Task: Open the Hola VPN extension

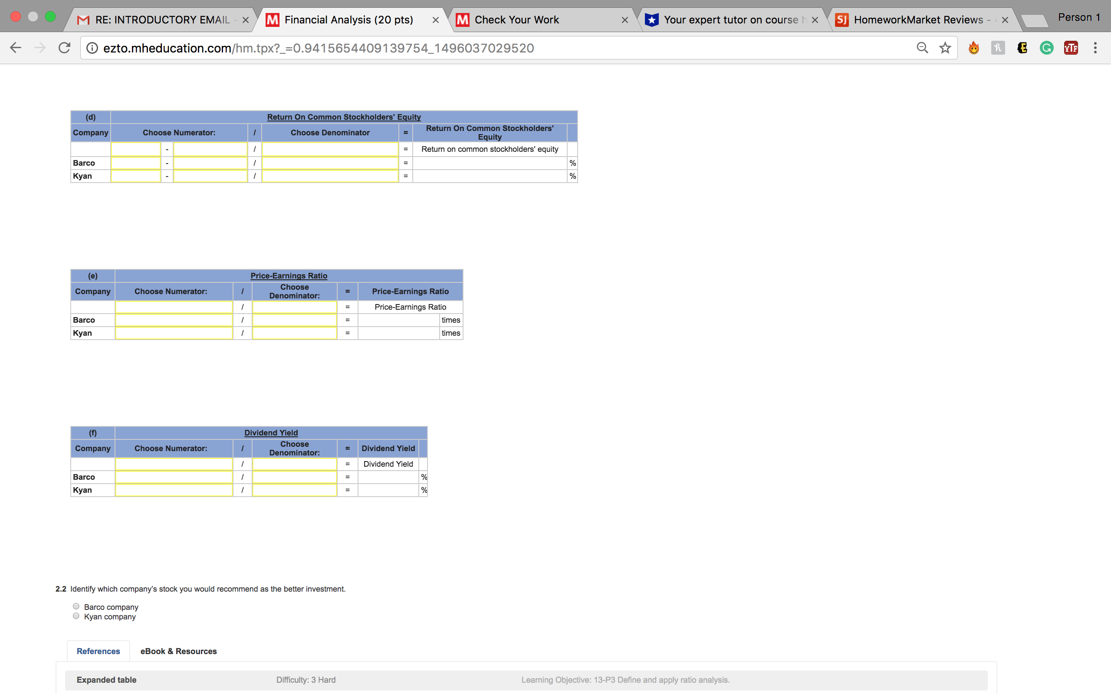Action: 974,47
